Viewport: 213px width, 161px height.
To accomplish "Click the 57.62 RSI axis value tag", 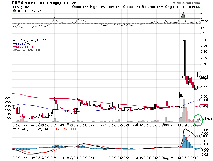I will (x=204, y=22).
